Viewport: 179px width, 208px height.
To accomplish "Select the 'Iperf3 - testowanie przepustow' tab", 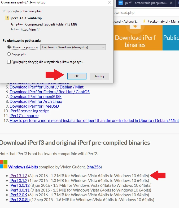I will [146, 3].
